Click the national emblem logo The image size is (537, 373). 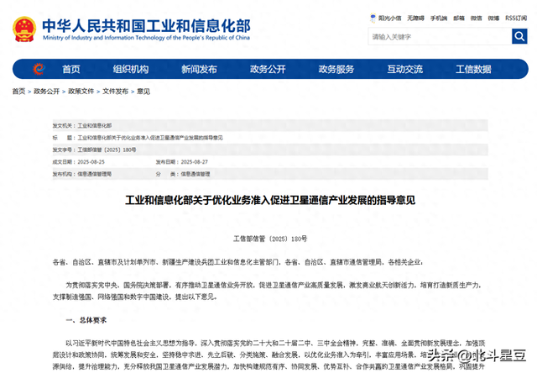coord(24,29)
